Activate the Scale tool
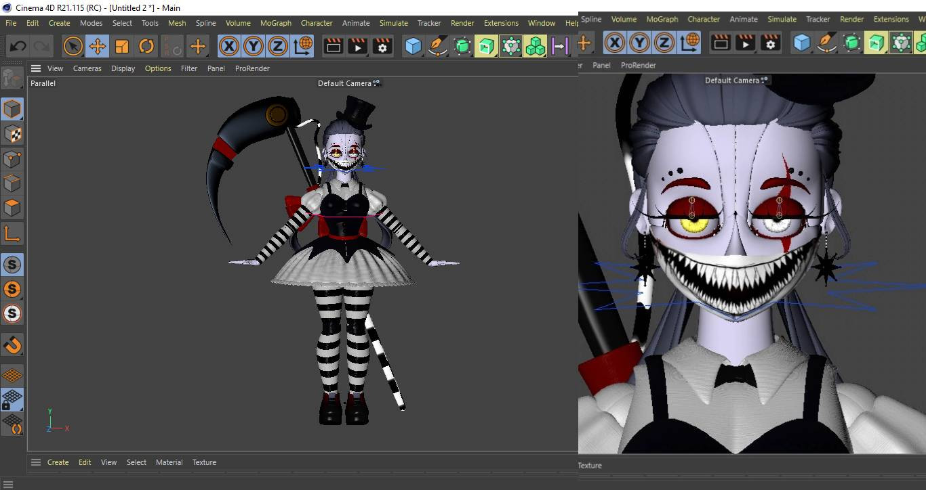This screenshot has height=490, width=926. 122,47
